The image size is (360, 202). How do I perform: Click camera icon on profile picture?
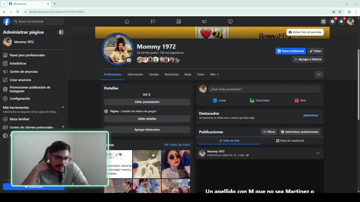tap(129, 60)
